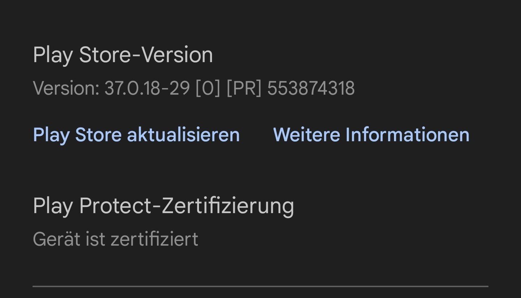Tap the "Play Protect-Zertifizierung" heading
The height and width of the screenshot is (298, 521).
(163, 206)
